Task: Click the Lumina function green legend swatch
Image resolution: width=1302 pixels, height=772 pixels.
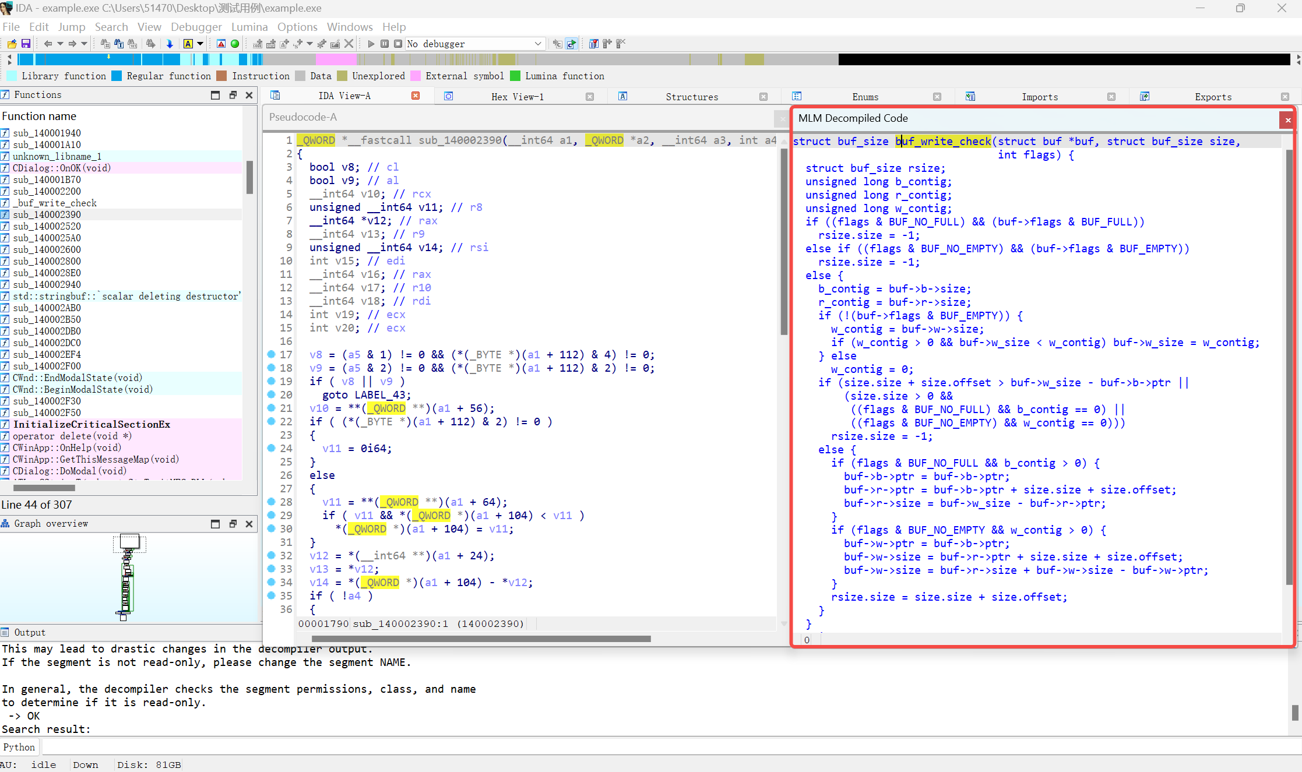Action: coord(515,76)
